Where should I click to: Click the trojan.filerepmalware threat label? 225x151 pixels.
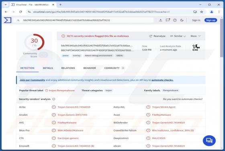pos(62,90)
